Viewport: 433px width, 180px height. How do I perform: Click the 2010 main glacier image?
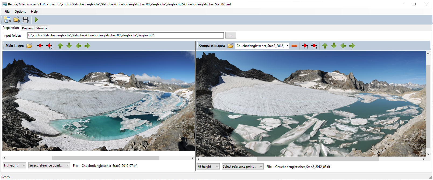click(x=99, y=101)
